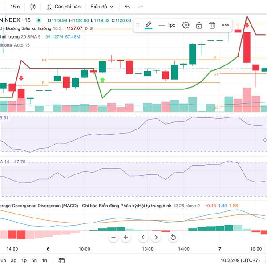Viewport: 267px width, 267px height.
Task: Click the supertrend value 1127.67
Action: 74,28
